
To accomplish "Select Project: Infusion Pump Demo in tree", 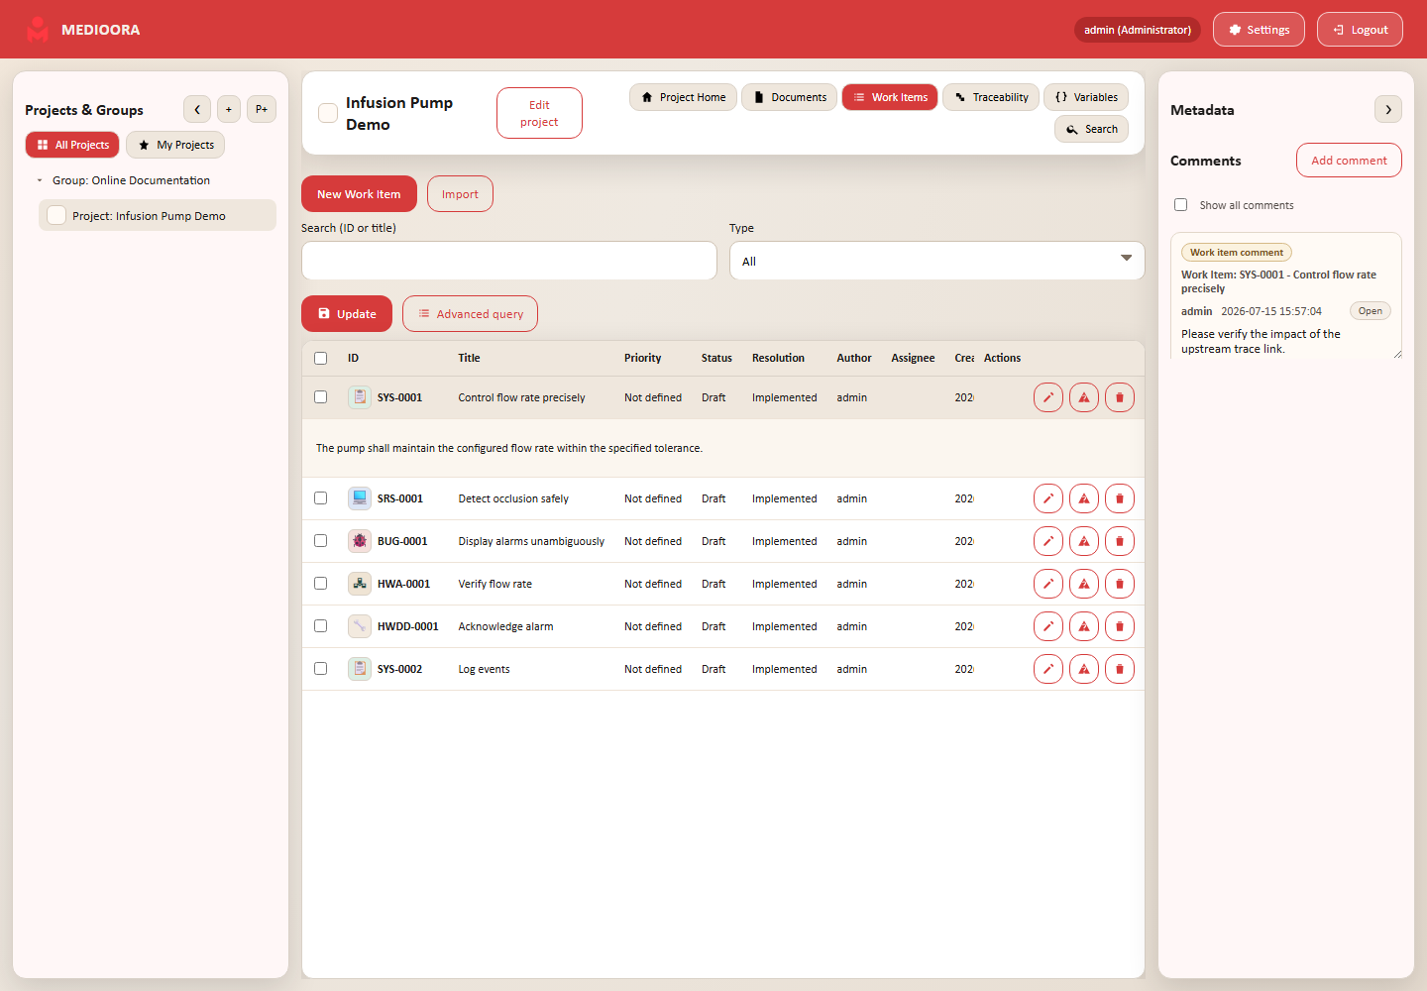I will click(158, 215).
